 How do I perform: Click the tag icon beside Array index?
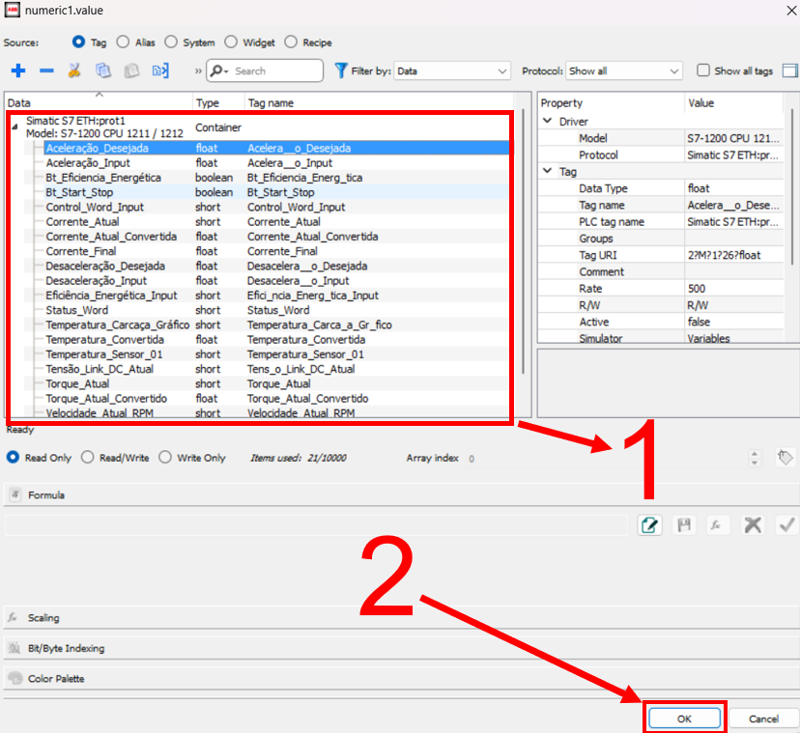coord(785,458)
